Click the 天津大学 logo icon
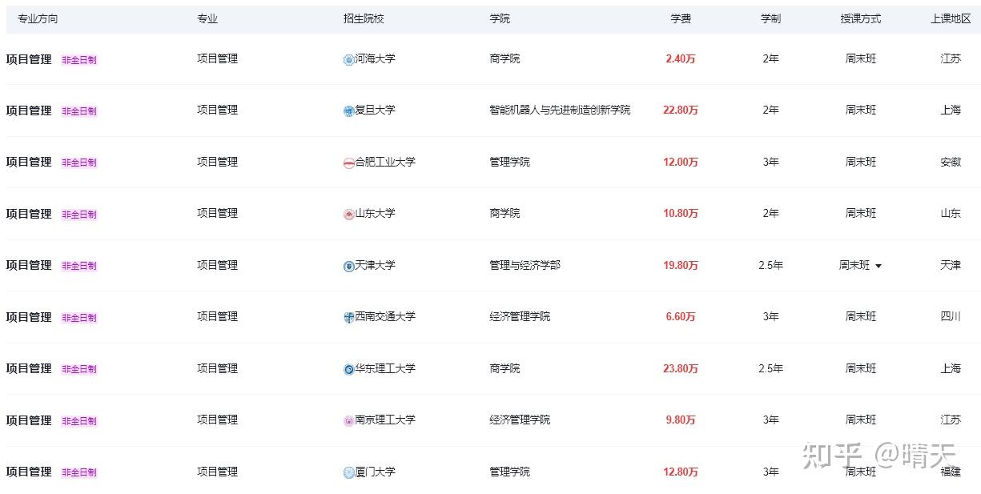 pyautogui.click(x=348, y=266)
